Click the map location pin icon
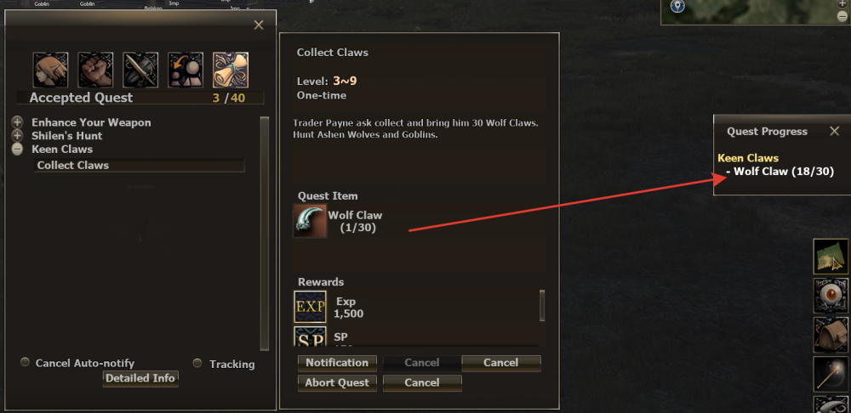851x413 pixels. click(x=677, y=7)
